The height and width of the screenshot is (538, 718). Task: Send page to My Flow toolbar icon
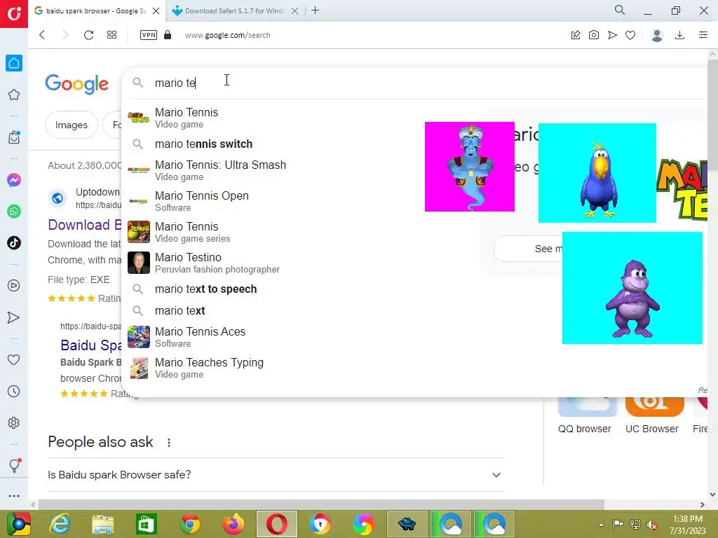click(612, 35)
